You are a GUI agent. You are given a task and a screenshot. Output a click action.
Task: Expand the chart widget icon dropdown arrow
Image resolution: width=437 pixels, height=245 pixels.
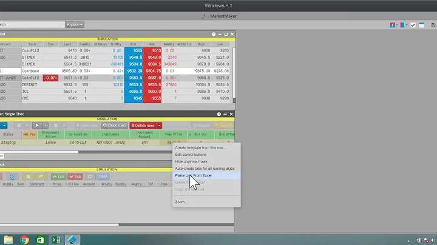coord(396,25)
